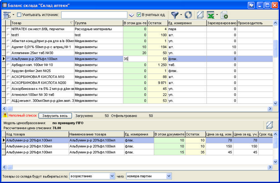
Task: Click Наименование товара column header
Action: click(x=97, y=134)
